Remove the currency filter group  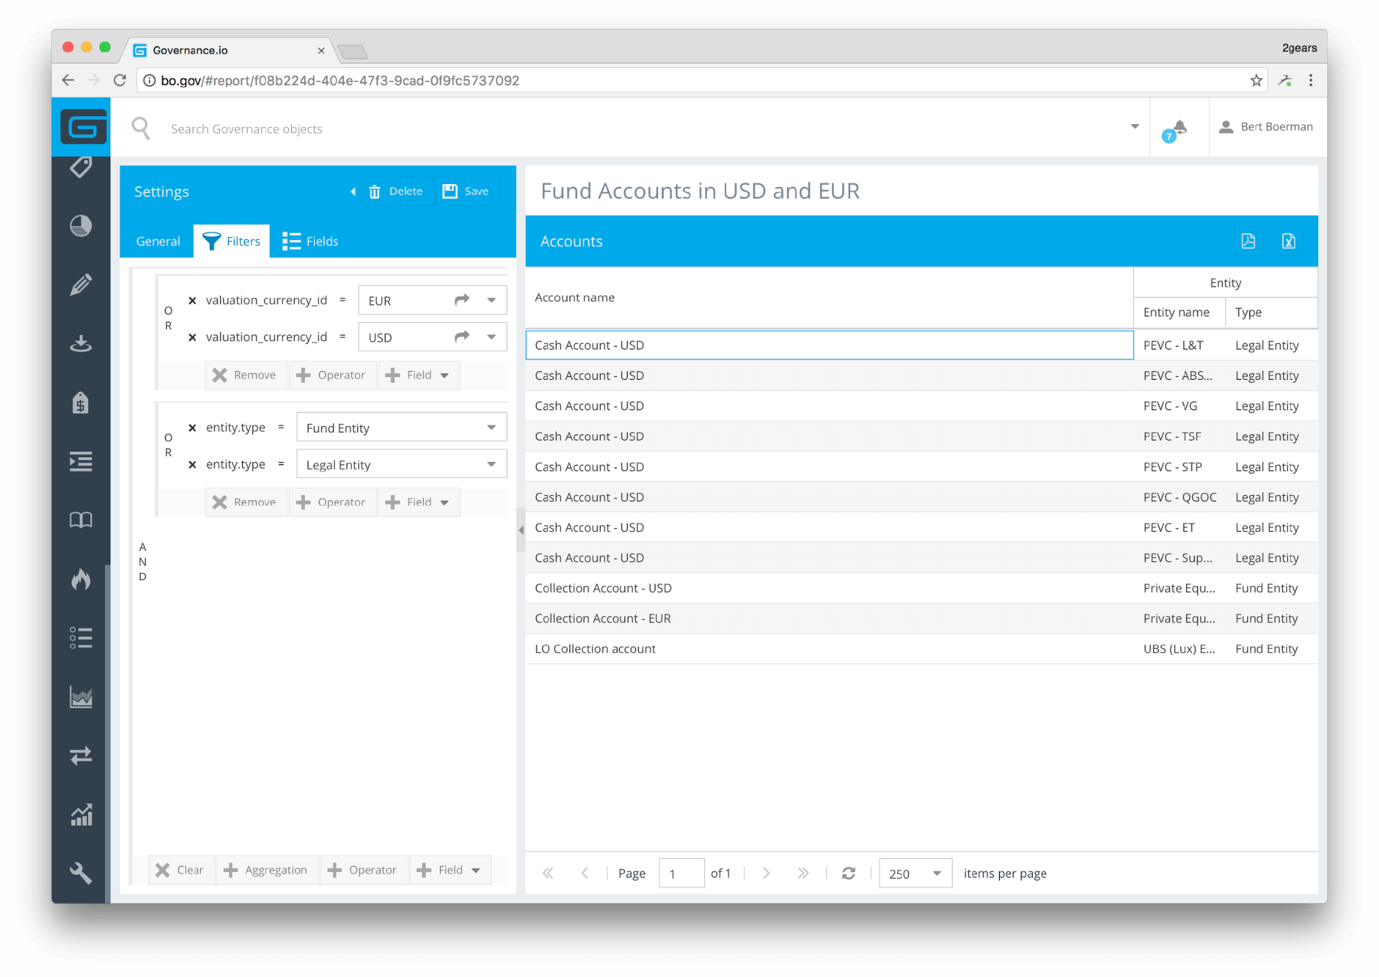click(246, 375)
